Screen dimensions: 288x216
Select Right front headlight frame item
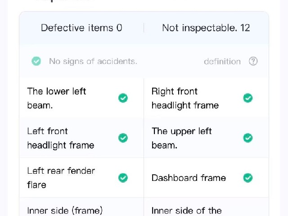pos(206,98)
